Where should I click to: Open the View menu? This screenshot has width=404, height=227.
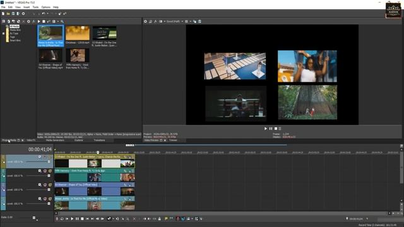[x=18, y=7]
